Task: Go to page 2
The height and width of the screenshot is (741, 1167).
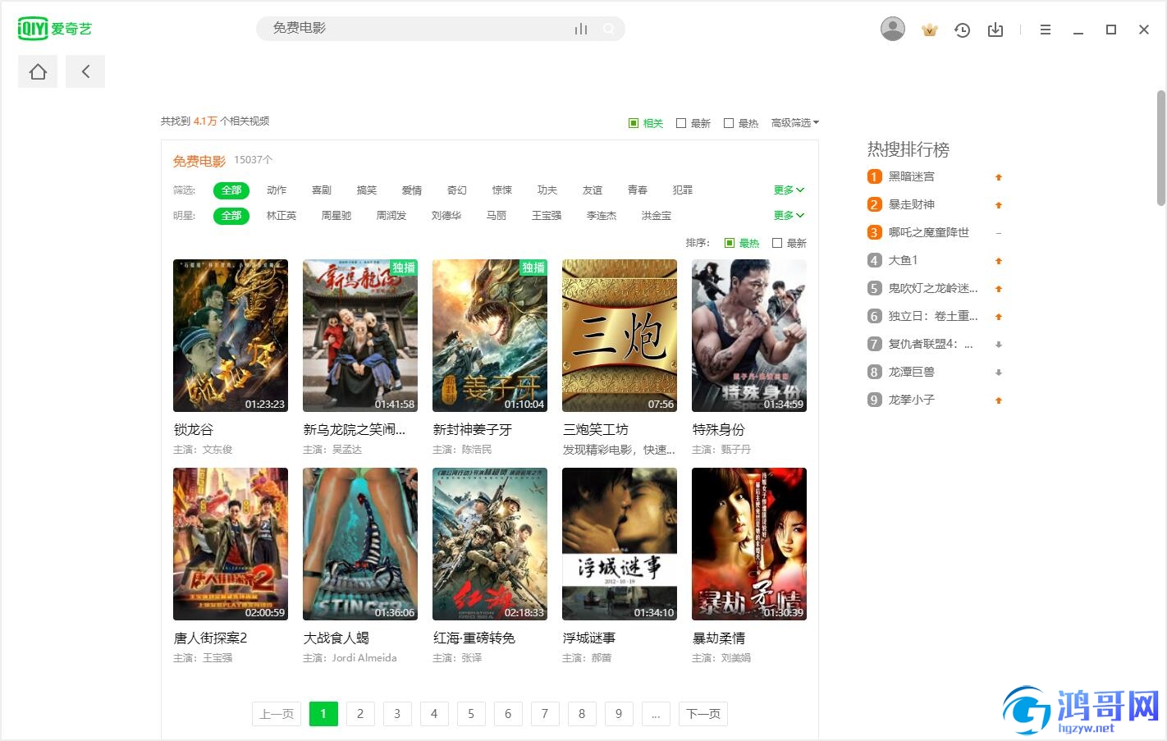Action: coord(360,714)
